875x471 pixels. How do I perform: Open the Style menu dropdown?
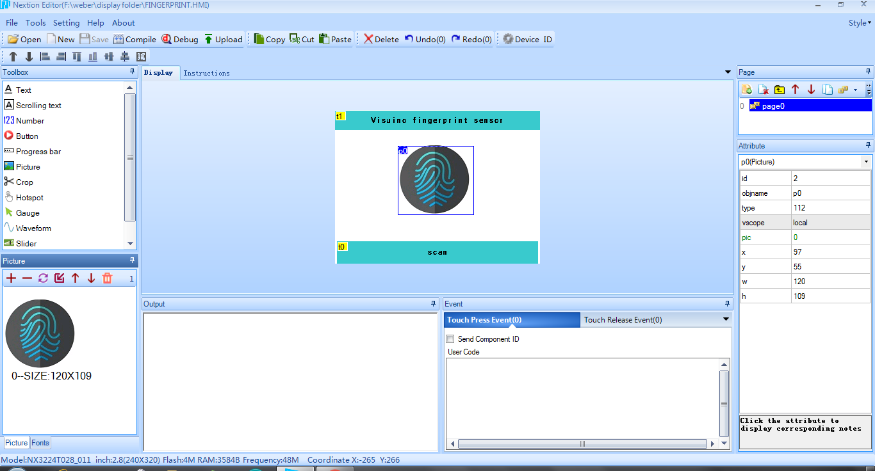click(859, 22)
